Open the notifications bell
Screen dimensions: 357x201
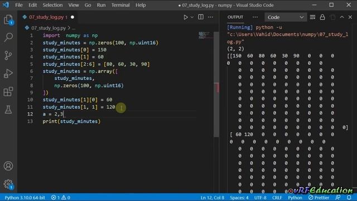349,197
